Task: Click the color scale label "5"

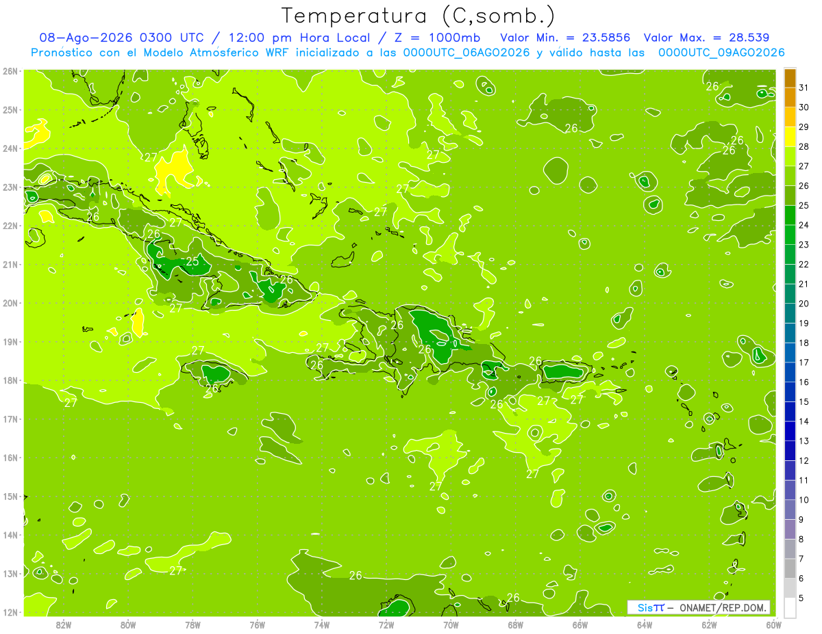Action: pos(802,598)
